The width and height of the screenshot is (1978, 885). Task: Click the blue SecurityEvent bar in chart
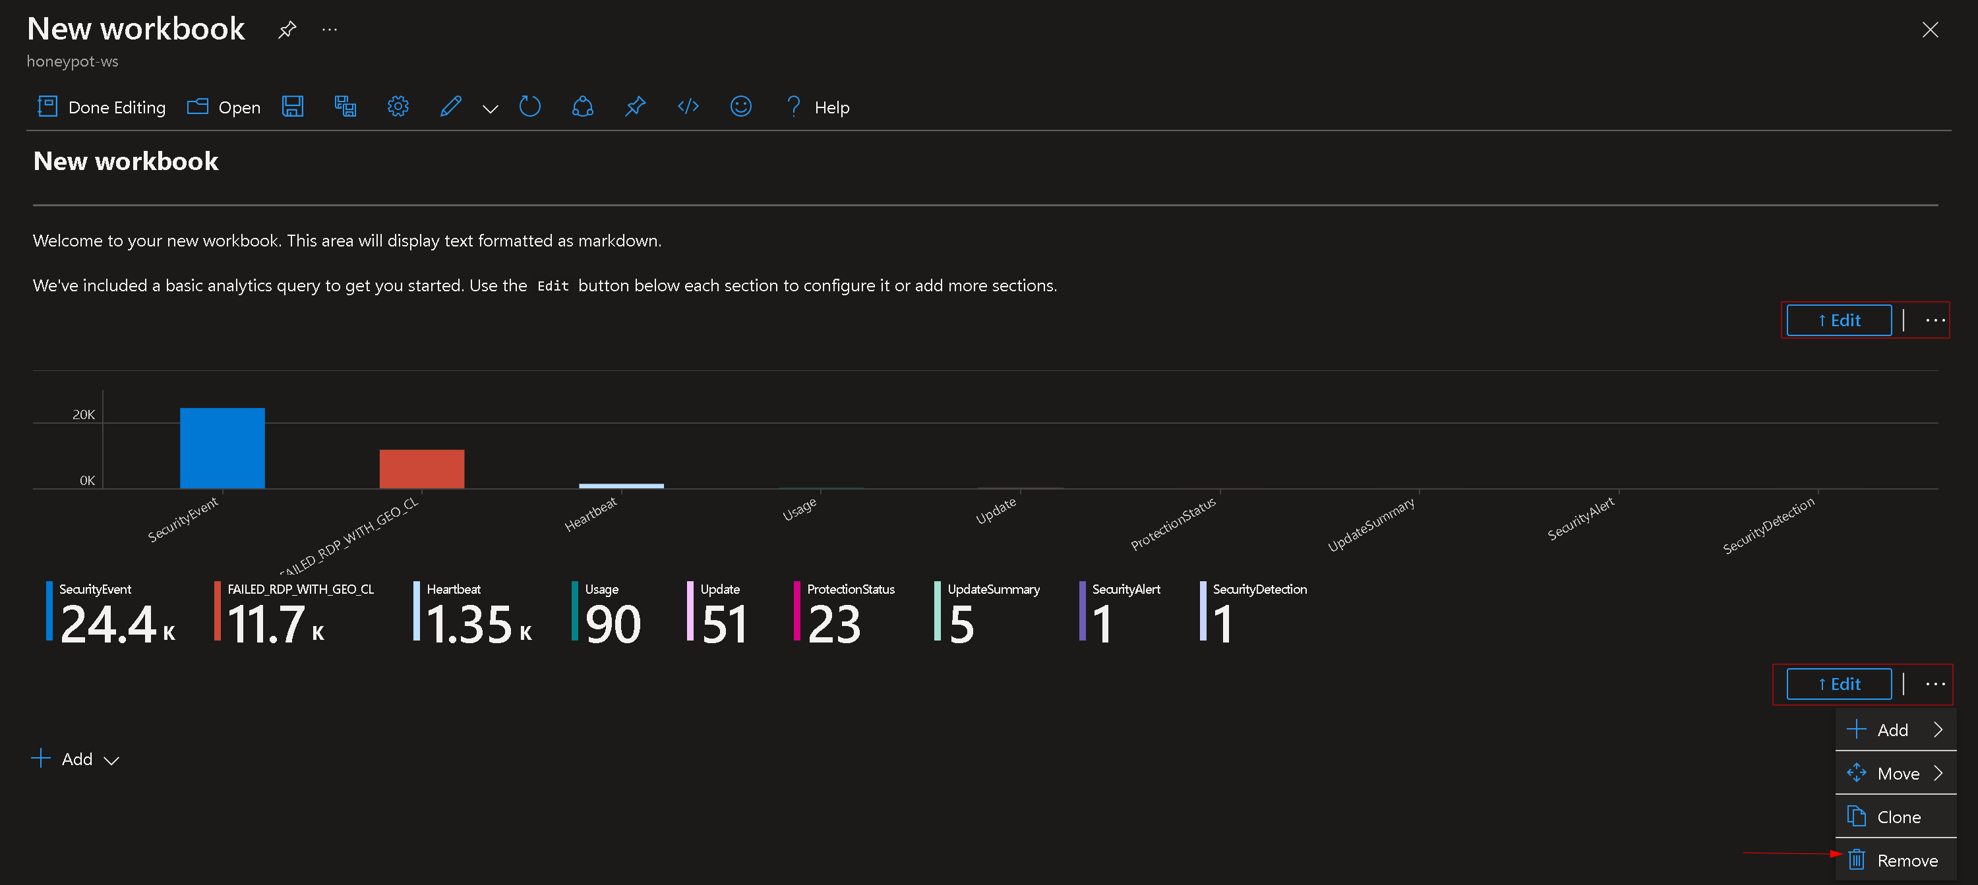[223, 448]
